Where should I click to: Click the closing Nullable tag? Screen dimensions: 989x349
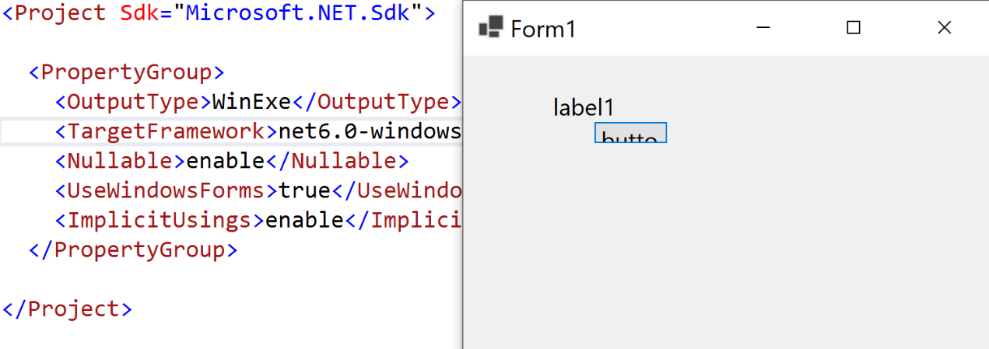click(337, 161)
